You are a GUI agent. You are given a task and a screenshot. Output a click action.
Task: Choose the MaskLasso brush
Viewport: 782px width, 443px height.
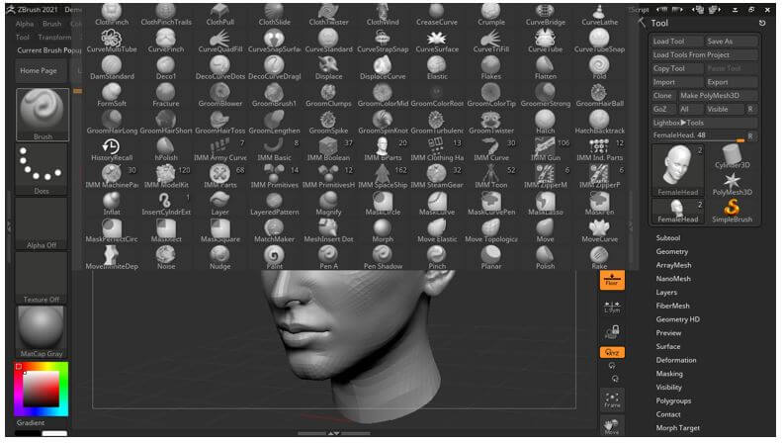click(x=545, y=203)
